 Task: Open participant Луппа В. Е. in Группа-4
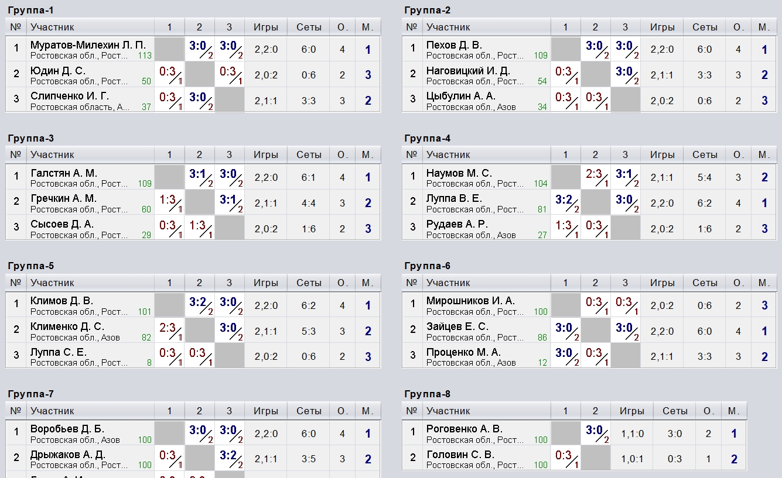(x=454, y=199)
